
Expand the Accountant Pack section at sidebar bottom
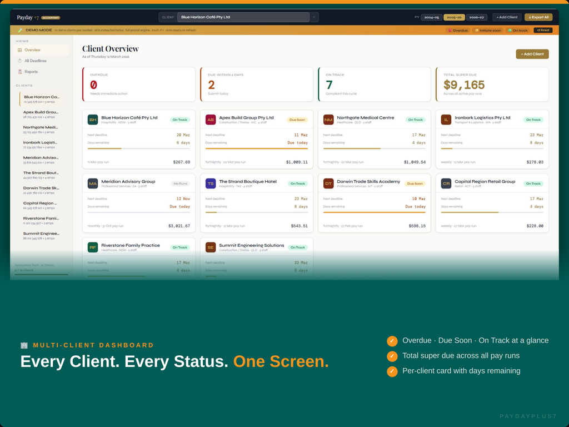tap(35, 264)
